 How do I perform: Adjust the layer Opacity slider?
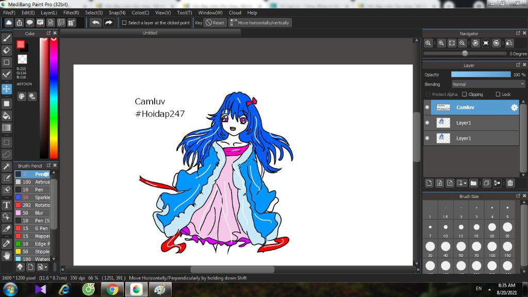pyautogui.click(x=481, y=74)
